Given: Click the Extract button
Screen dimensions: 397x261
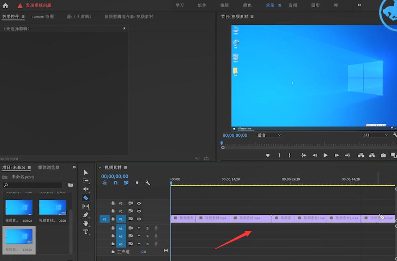Looking at the screenshot, I should (x=372, y=155).
